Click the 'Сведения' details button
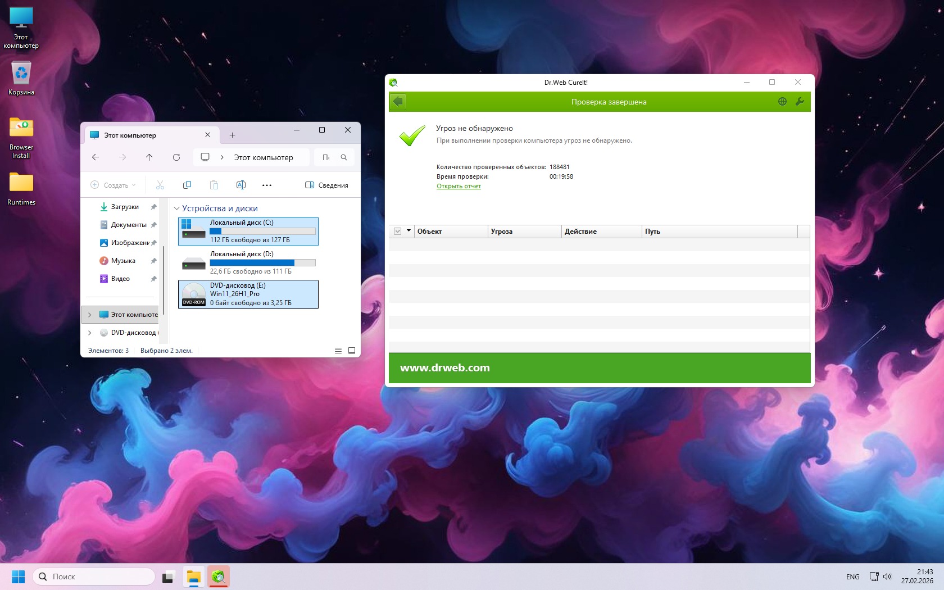This screenshot has width=944, height=590. point(326,185)
